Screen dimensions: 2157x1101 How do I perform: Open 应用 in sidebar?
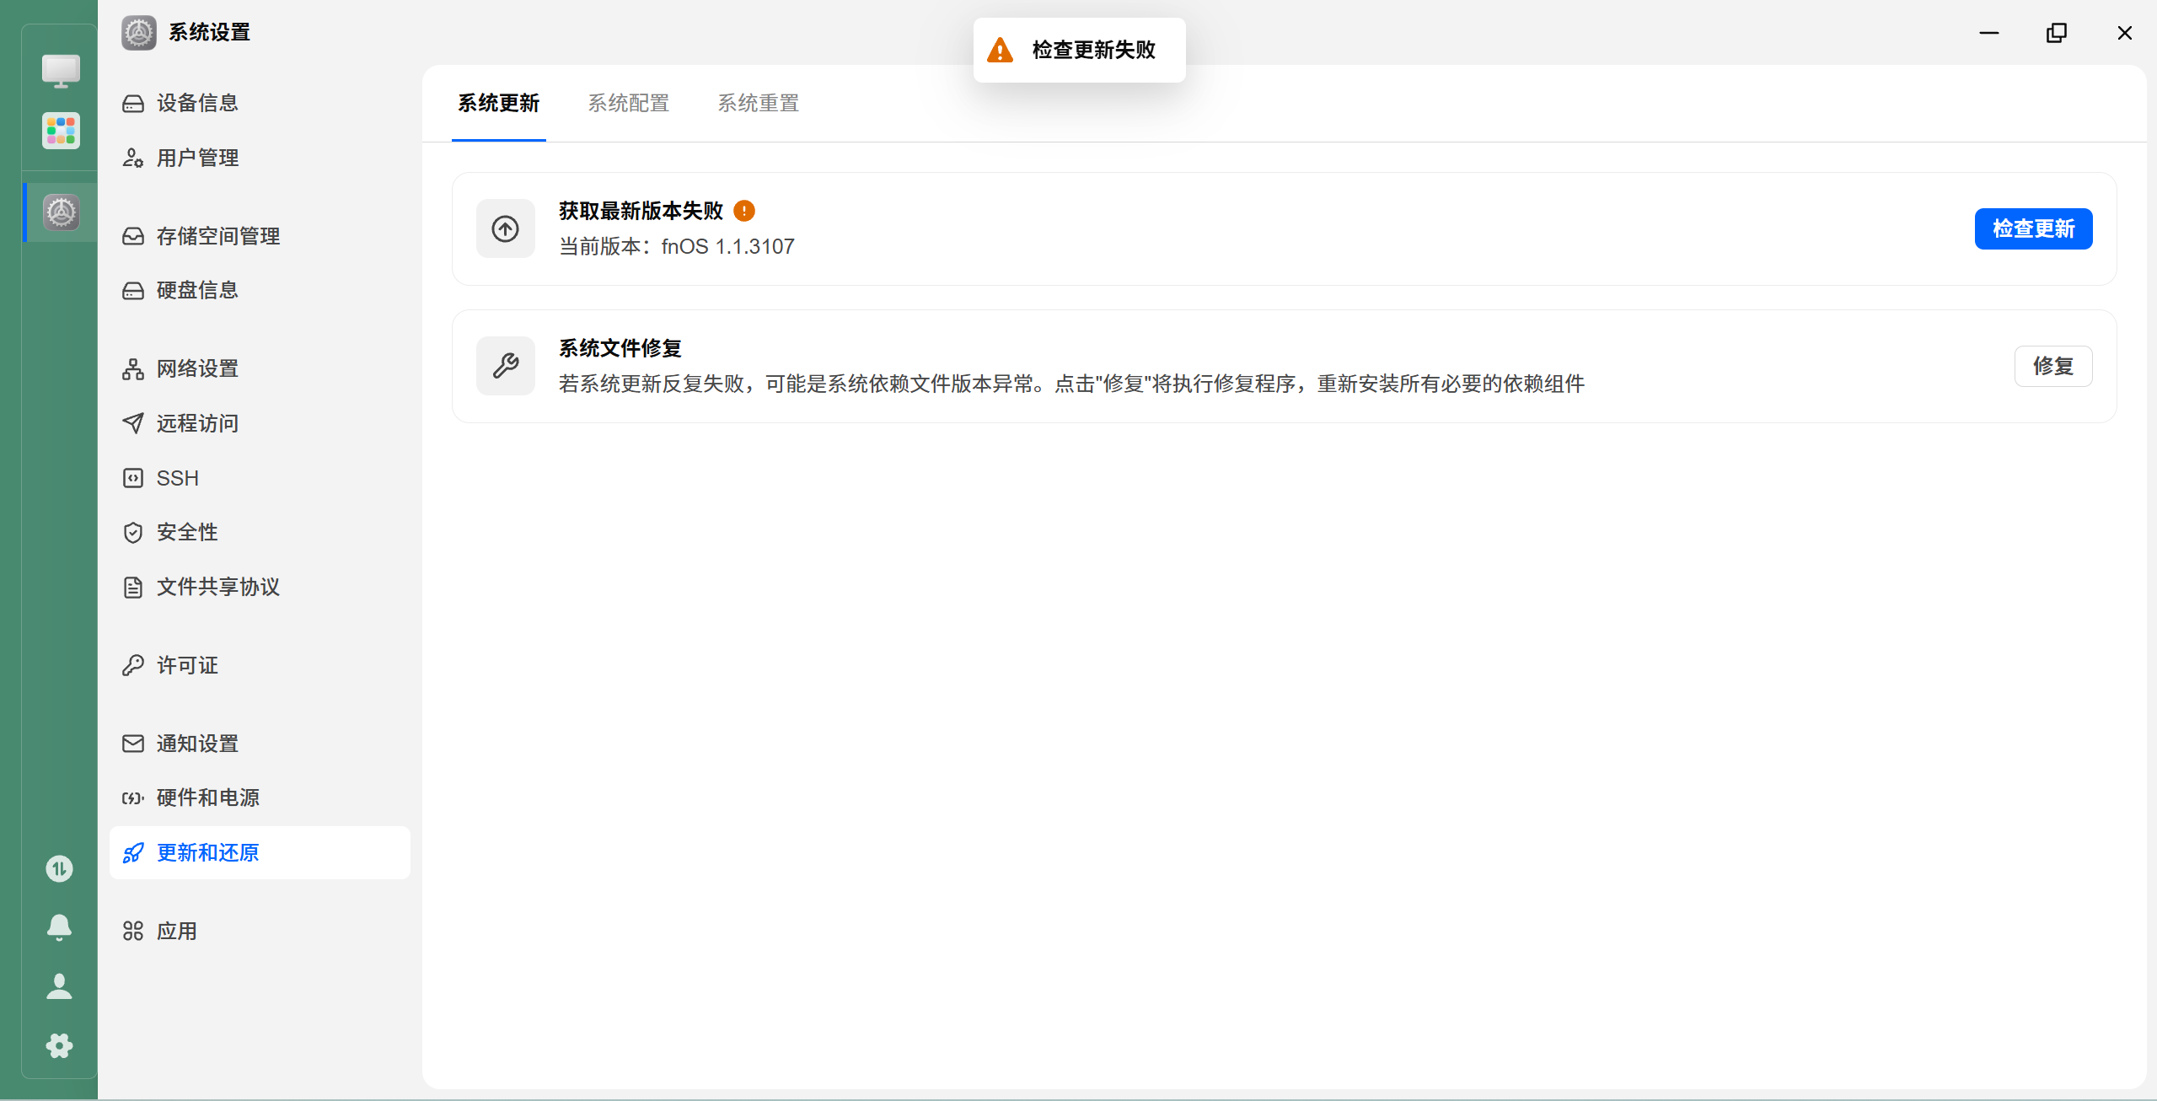tap(260, 931)
